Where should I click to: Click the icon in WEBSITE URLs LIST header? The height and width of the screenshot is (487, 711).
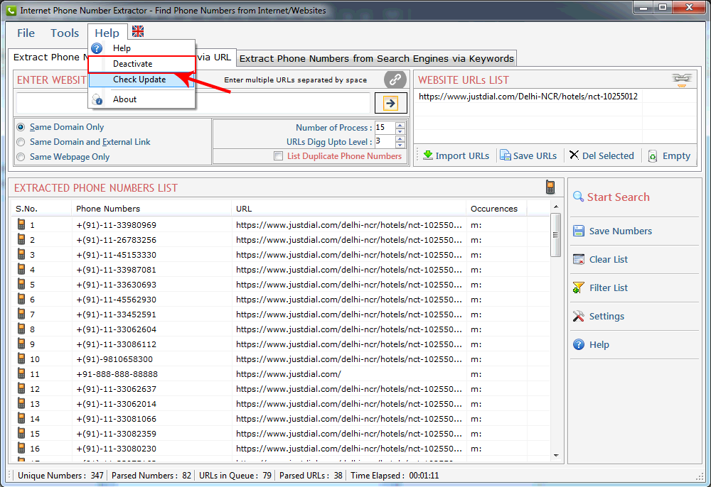click(682, 80)
